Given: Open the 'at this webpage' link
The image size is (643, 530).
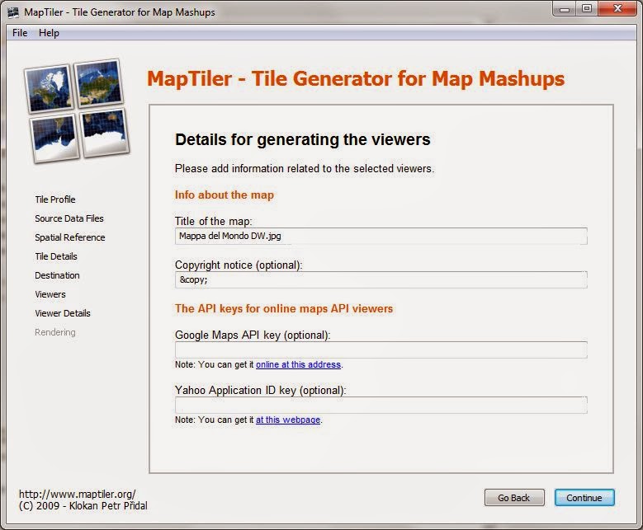Looking at the screenshot, I should click(288, 420).
